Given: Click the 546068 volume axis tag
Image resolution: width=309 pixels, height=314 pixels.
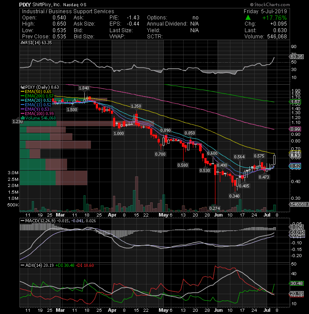Looking at the screenshot, I should (x=299, y=205).
